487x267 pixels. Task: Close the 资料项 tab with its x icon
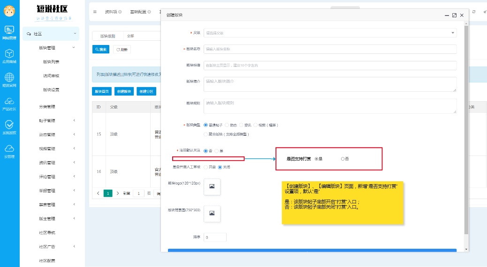pyautogui.click(x=120, y=12)
